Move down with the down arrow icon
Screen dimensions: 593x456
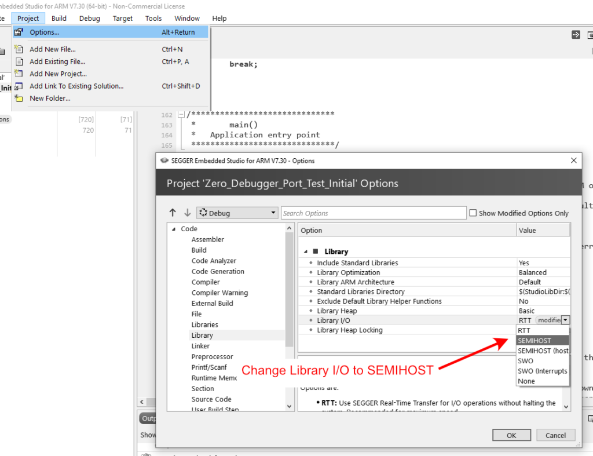pyautogui.click(x=187, y=213)
